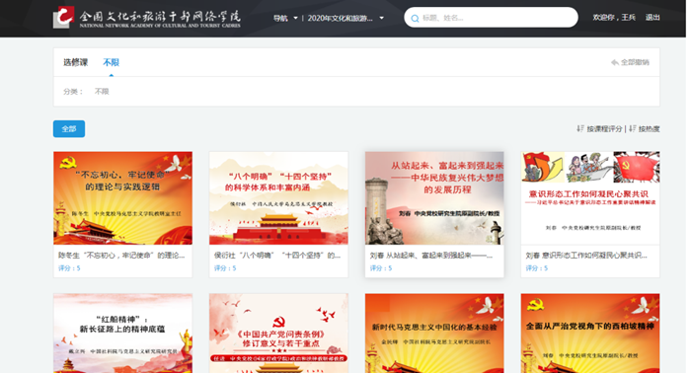Open the 不忘初心,牢记使命 course thumbnail
The height and width of the screenshot is (373, 691).
tap(123, 198)
